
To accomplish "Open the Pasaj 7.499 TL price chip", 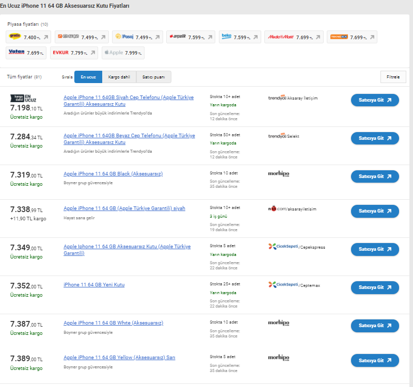I will (137, 37).
